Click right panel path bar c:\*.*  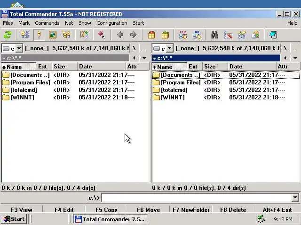[216, 58]
